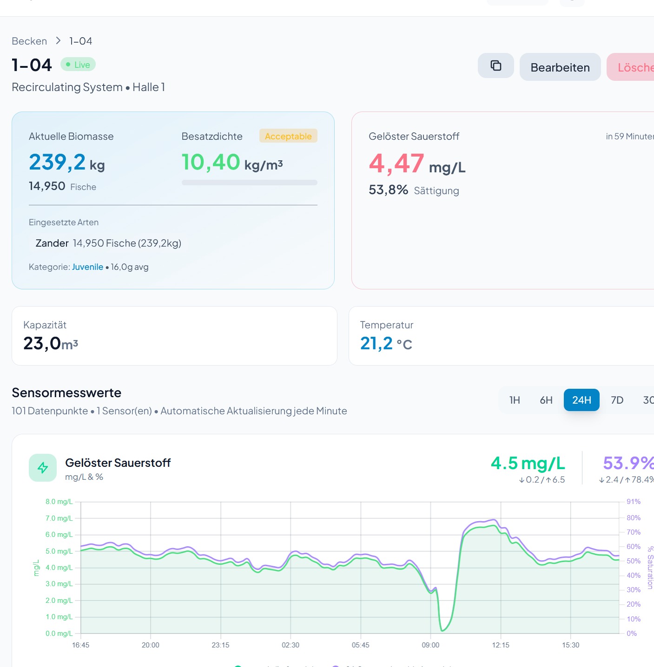Select the 1H time range
The height and width of the screenshot is (667, 654).
point(514,400)
